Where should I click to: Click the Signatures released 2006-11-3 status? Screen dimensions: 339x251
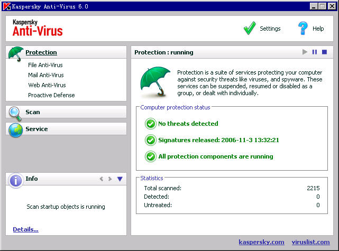coord(218,140)
